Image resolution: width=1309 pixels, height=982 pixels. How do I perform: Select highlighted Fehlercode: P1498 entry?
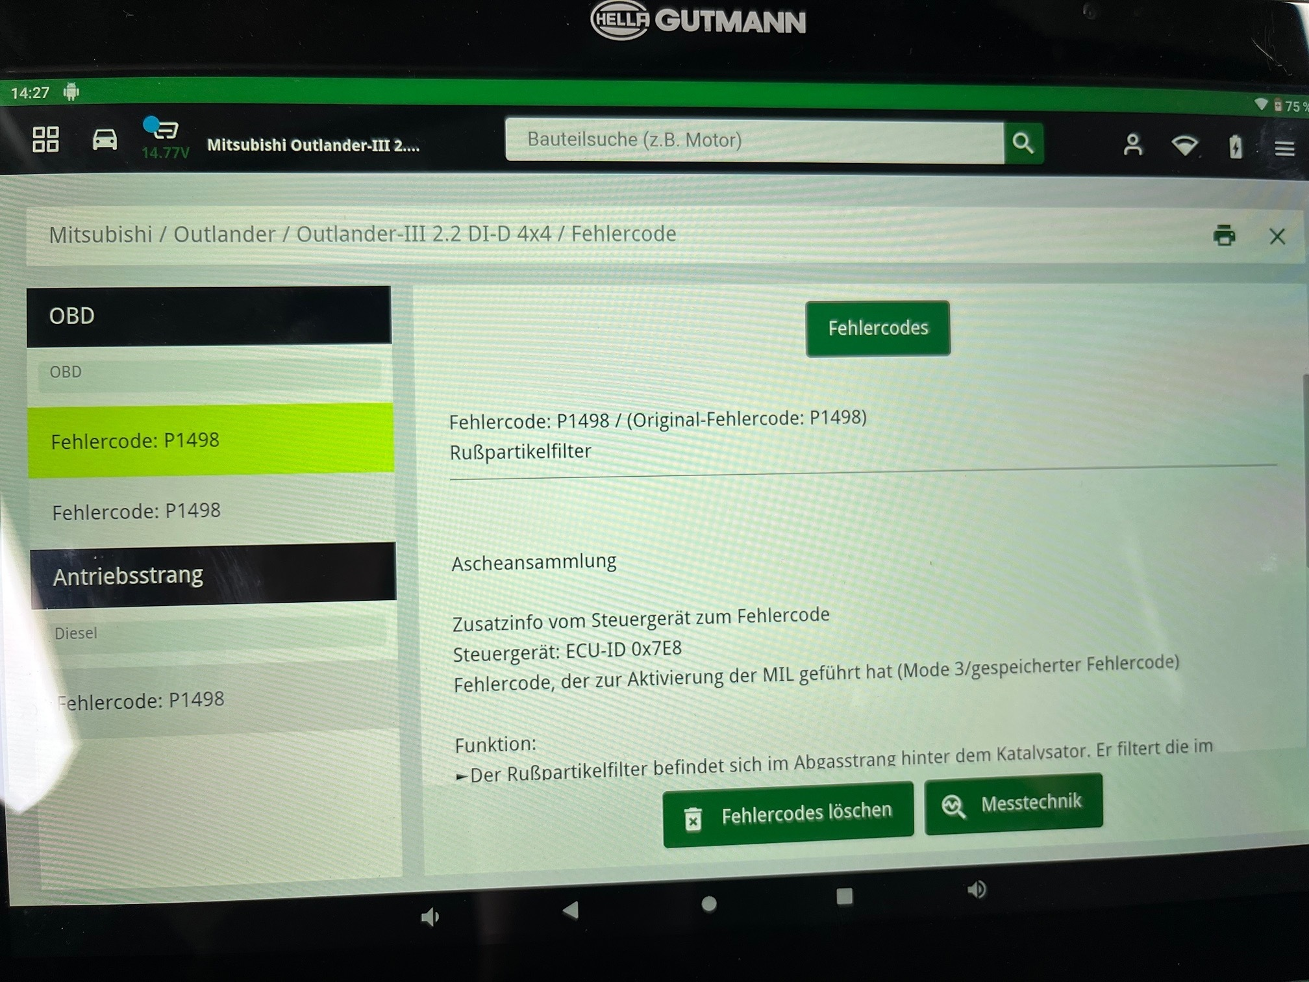point(210,440)
